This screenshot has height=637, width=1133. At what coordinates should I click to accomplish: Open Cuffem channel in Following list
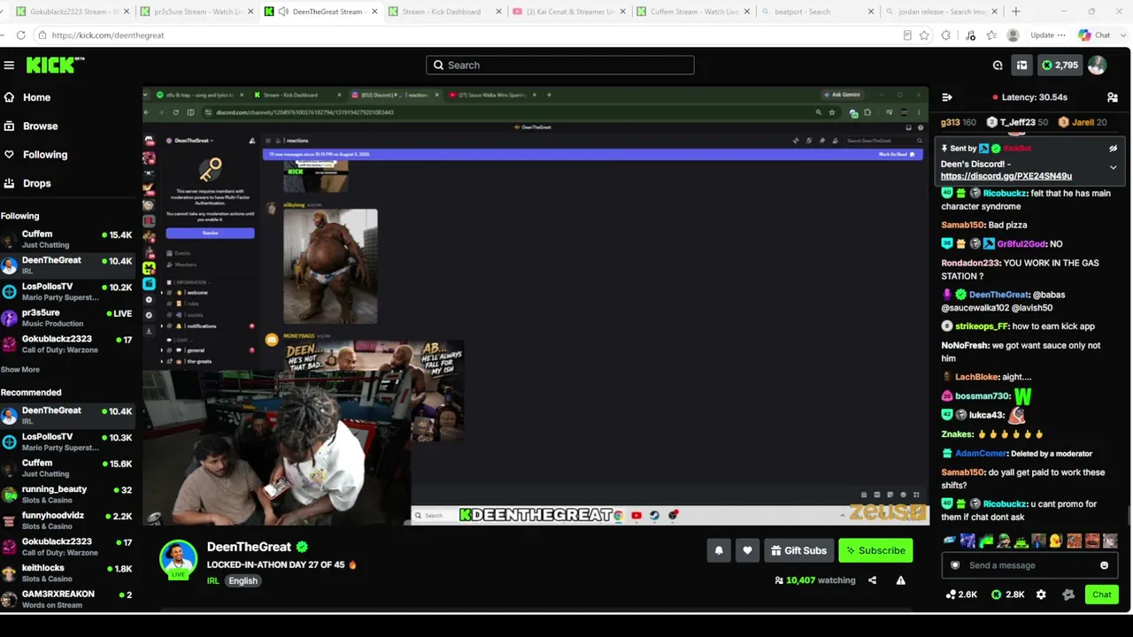pos(68,239)
